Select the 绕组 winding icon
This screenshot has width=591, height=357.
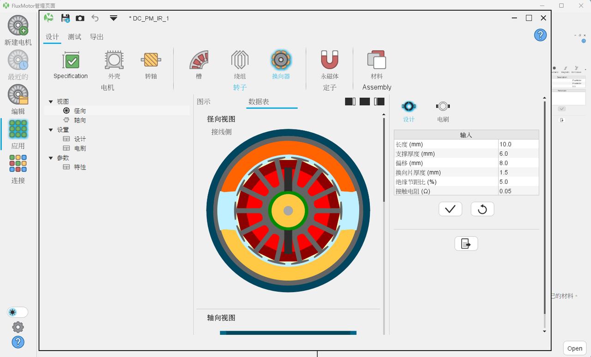click(x=240, y=60)
